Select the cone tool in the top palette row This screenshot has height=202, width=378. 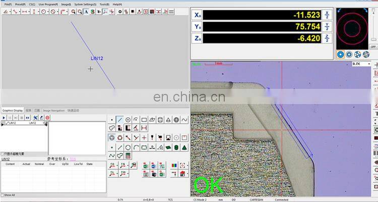click(168, 120)
